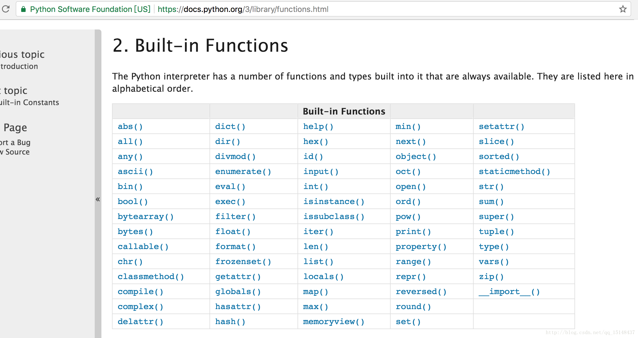Open the callable() function link
Viewport: 638px width, 338px height.
pyautogui.click(x=143, y=247)
